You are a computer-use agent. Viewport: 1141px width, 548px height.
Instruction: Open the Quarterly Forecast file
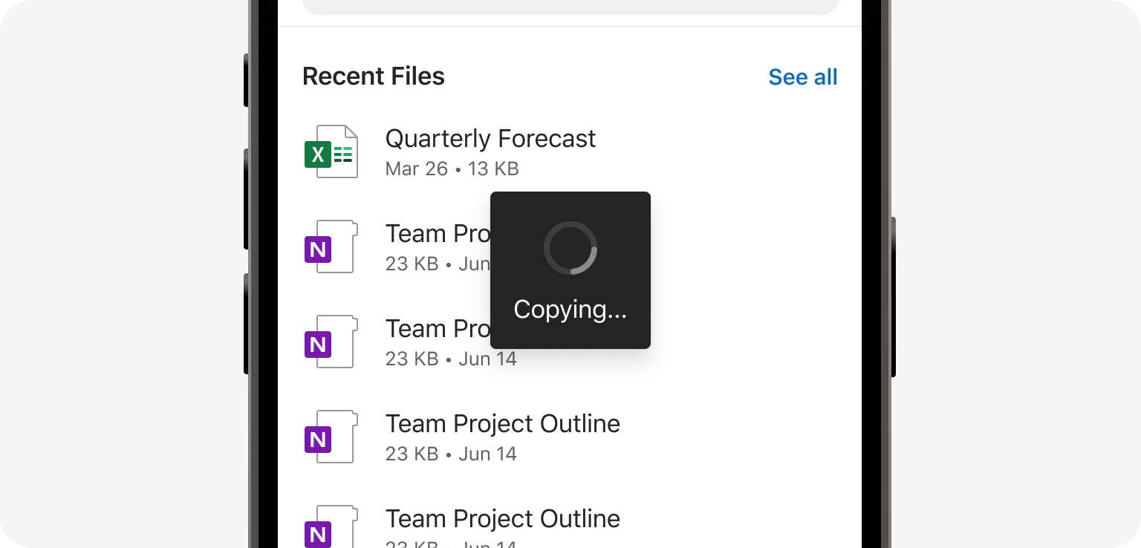[490, 139]
